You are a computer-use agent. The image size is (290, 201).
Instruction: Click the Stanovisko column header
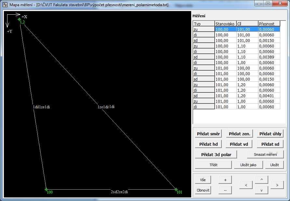pos(225,24)
